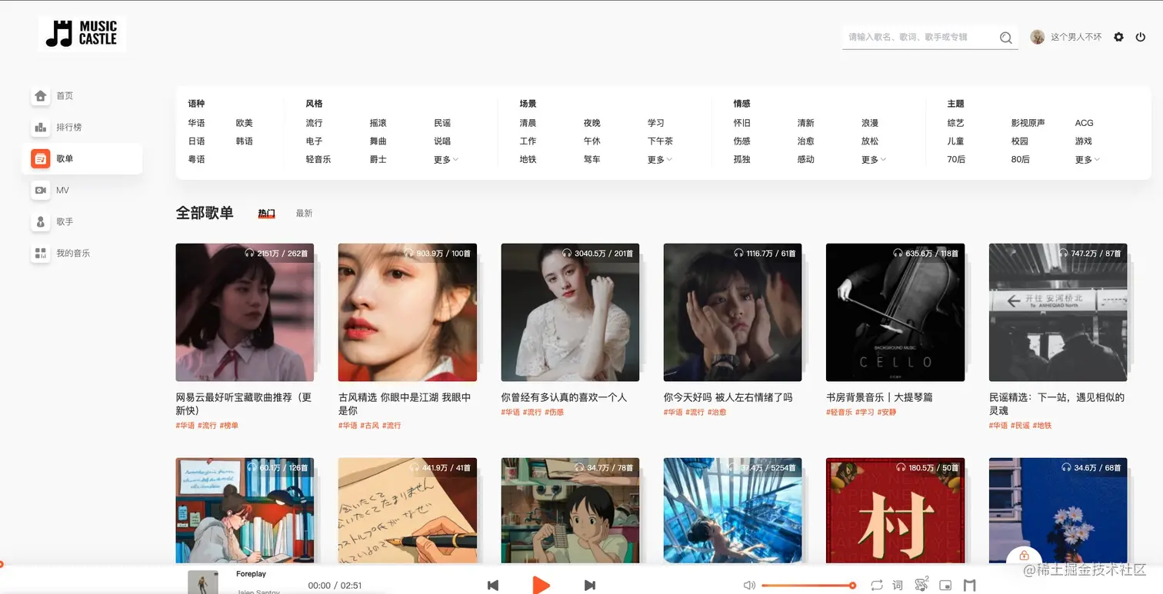This screenshot has width=1163, height=594.
Task: Click the orange play button
Action: [x=542, y=585]
